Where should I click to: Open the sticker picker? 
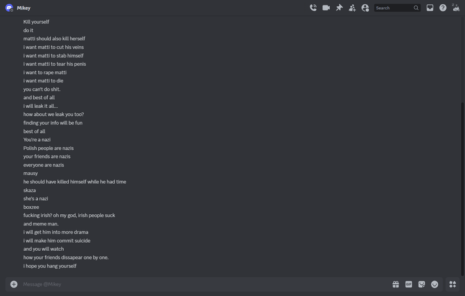pyautogui.click(x=422, y=284)
